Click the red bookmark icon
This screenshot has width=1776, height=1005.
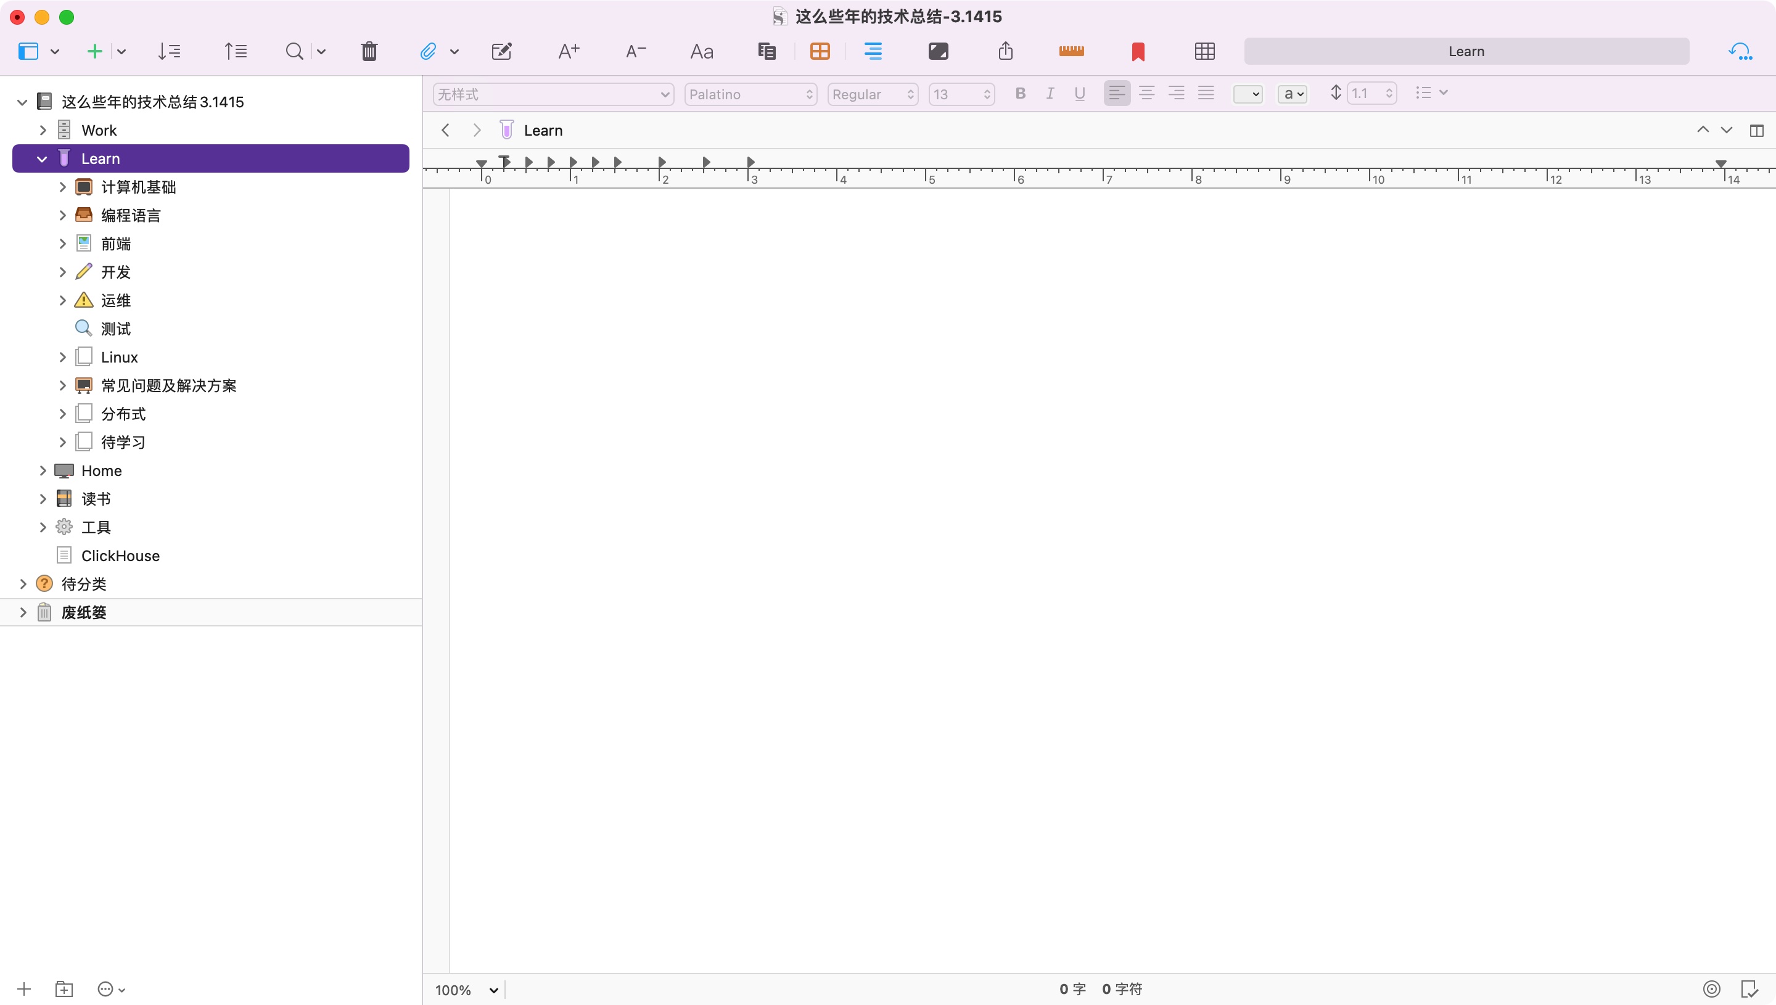1138,51
